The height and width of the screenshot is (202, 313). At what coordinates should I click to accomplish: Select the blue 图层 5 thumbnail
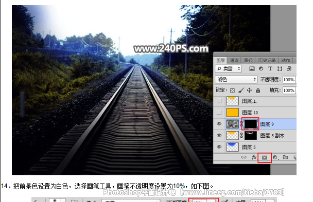pos(233,147)
